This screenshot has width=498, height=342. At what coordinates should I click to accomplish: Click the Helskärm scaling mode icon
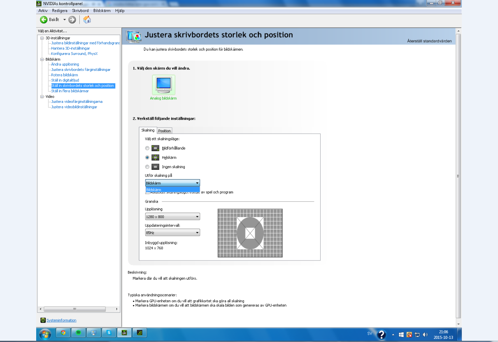(155, 157)
